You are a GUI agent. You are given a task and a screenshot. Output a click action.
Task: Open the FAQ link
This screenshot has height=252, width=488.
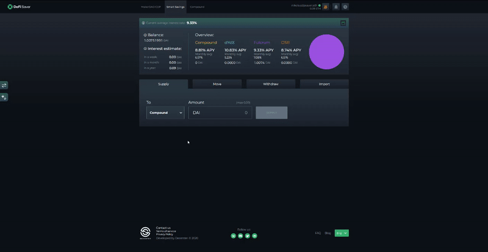(x=318, y=233)
